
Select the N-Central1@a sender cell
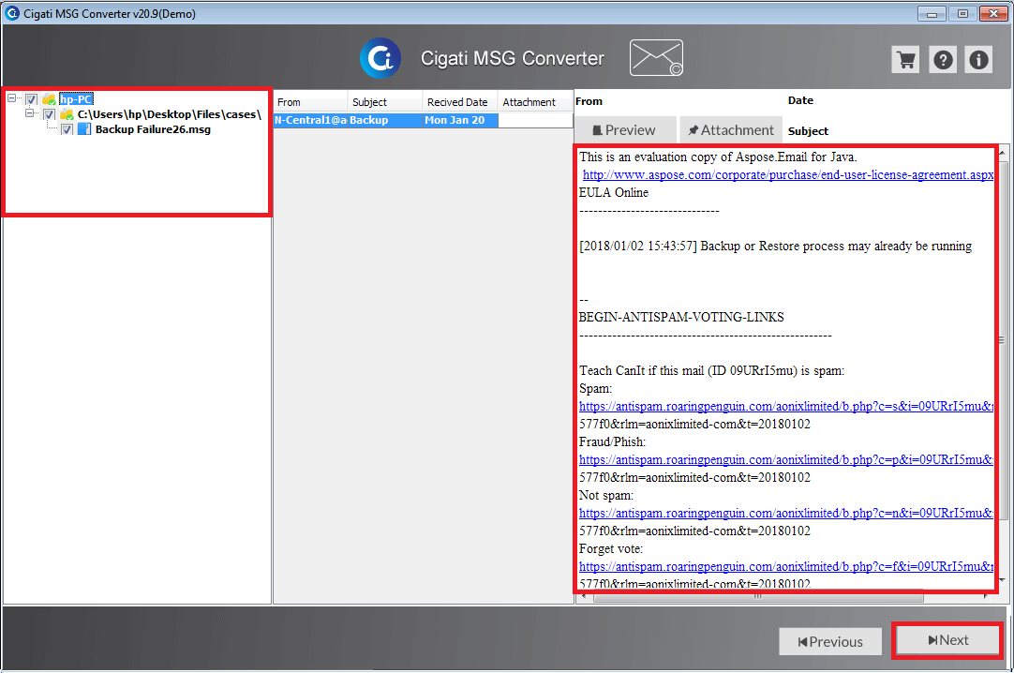click(310, 120)
